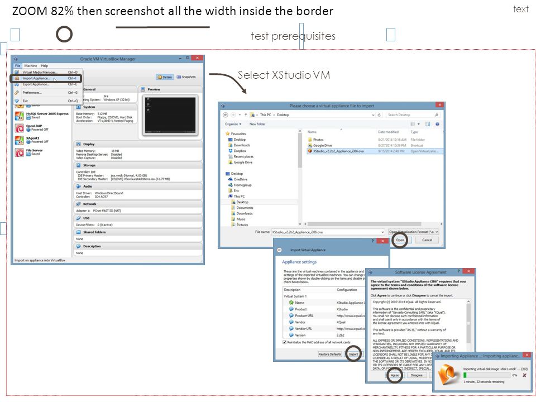
Task: Click the Disagree button in License Agreement
Action: 417,375
